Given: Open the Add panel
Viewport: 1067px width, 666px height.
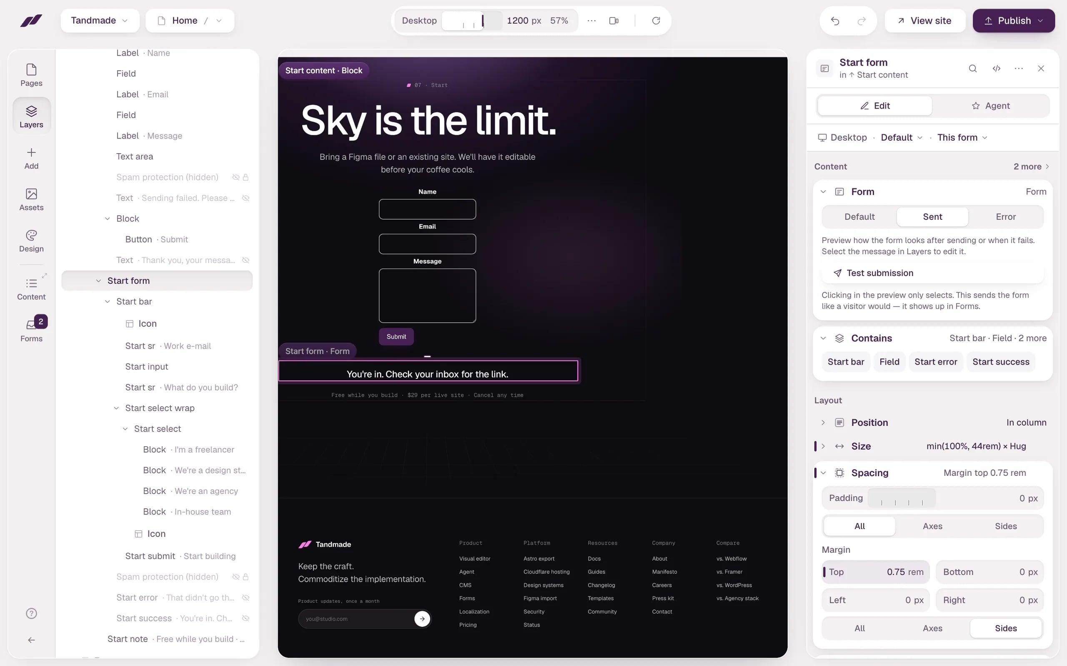Looking at the screenshot, I should 31,158.
